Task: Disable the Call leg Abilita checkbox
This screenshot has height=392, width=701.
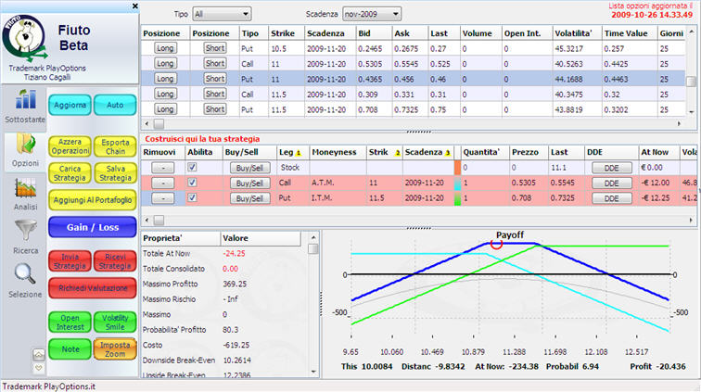Action: click(x=193, y=183)
